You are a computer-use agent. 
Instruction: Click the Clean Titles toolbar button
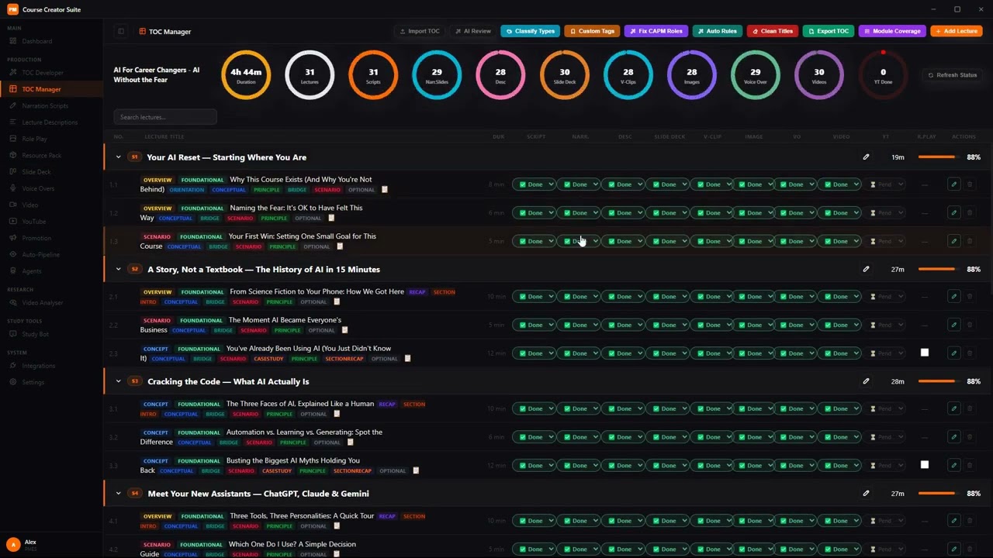coord(773,31)
